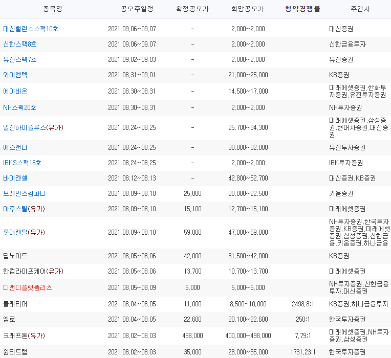Click 일진하이솔루스 desired price 25,700~34,300
391x358 pixels.
tap(248, 127)
